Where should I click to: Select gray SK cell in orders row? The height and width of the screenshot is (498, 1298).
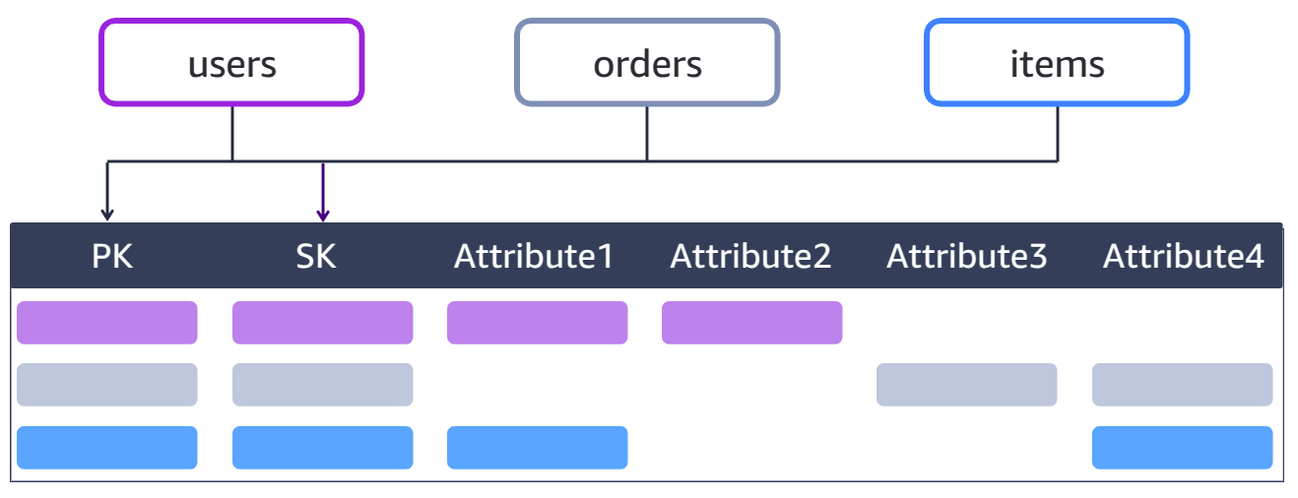click(323, 385)
